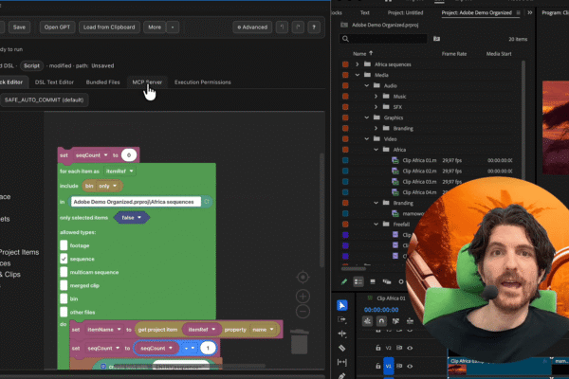Open the property name dropdown
The width and height of the screenshot is (569, 379).
click(263, 330)
